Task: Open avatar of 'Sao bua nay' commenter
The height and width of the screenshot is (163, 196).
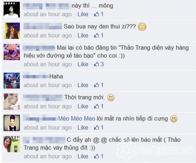Action: pos(12,31)
